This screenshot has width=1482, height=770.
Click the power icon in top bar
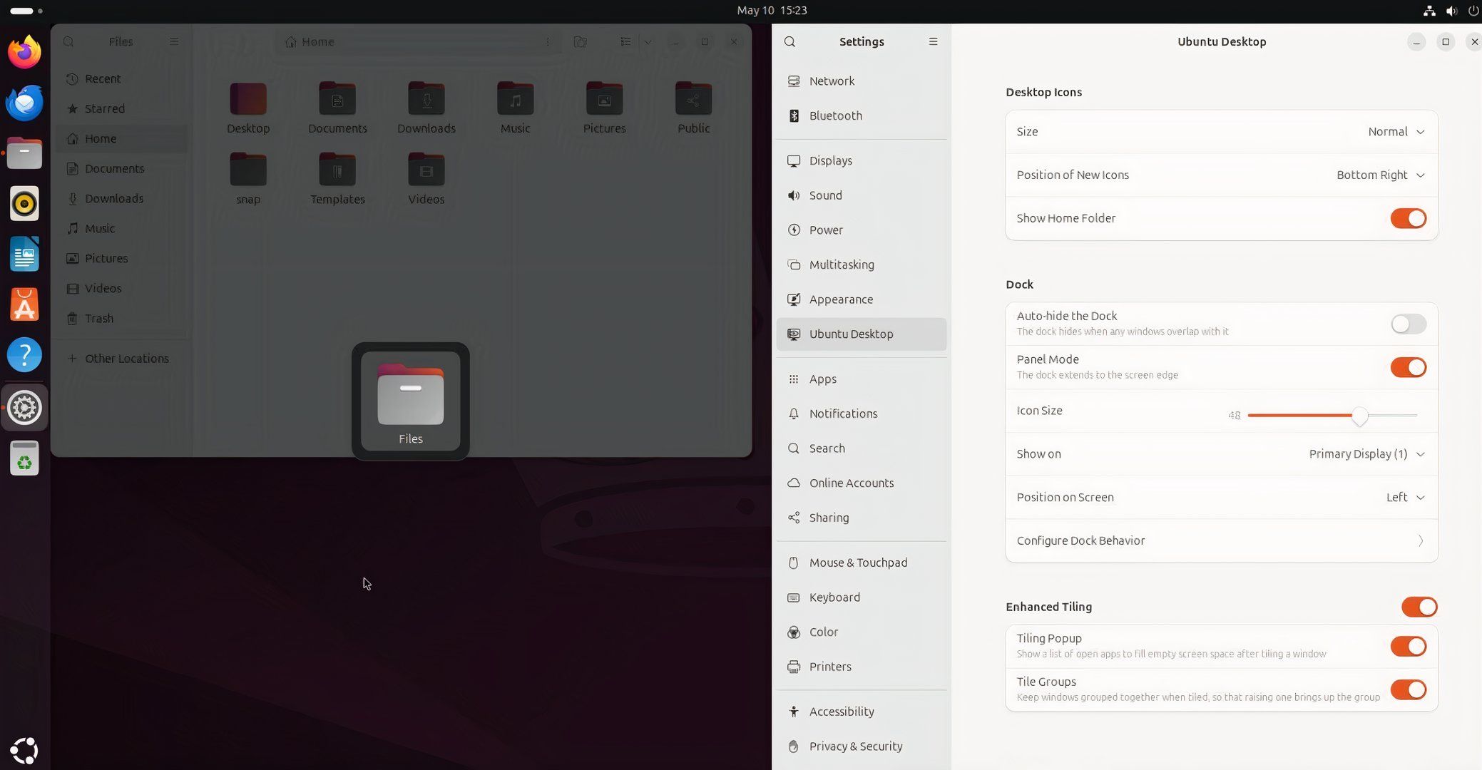[x=1473, y=11]
